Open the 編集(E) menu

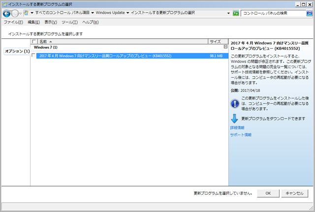click(34, 22)
